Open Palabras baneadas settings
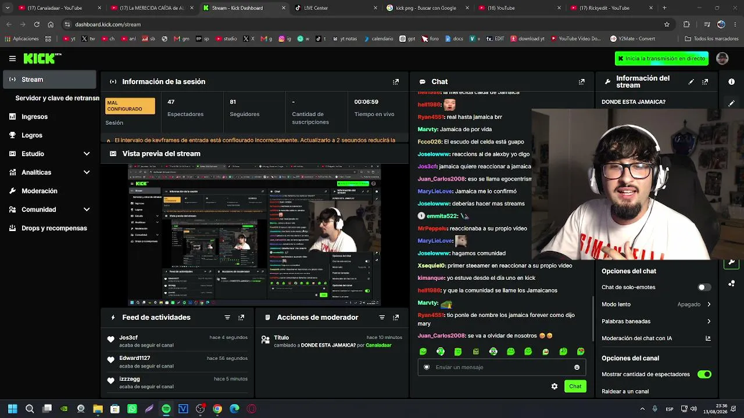Viewport: 744px width, 418px height. click(656, 321)
